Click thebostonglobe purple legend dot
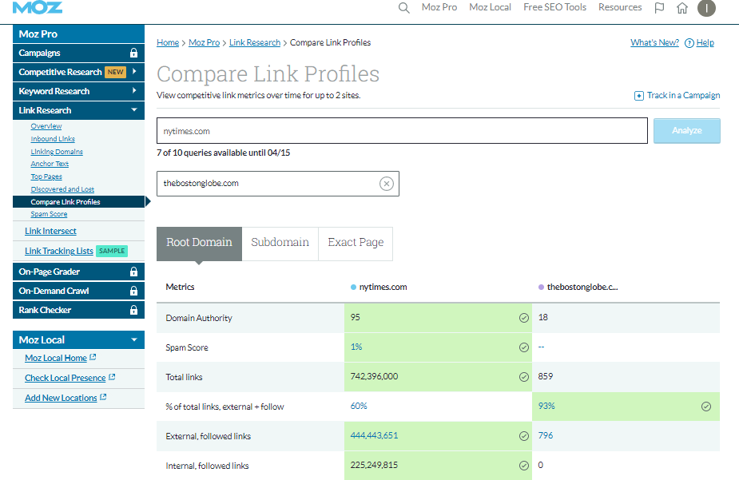 click(x=541, y=287)
